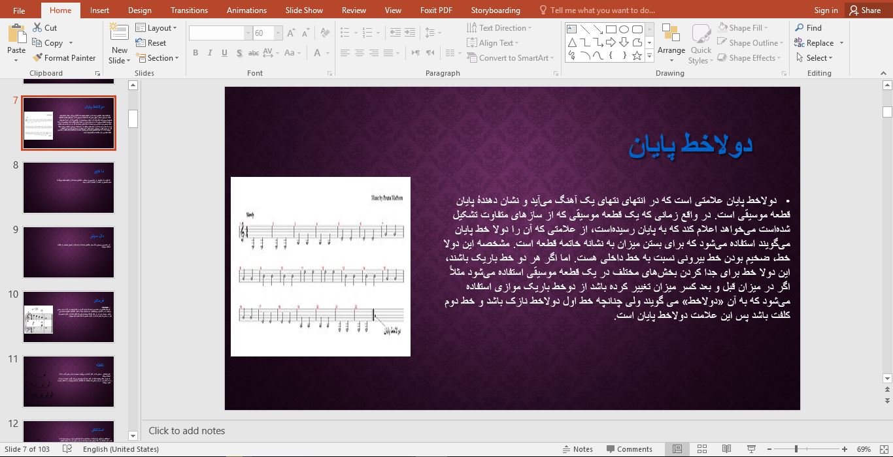The image size is (893, 457).
Task: Open Clipboard pane dialog launcher
Action: tap(98, 74)
